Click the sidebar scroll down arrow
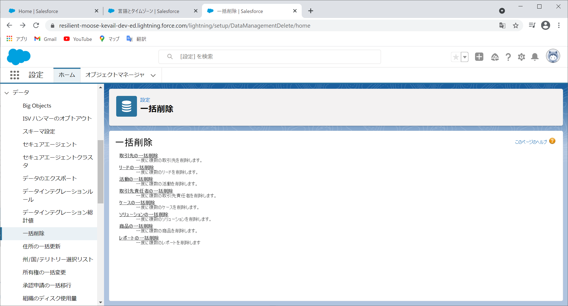 [100, 302]
